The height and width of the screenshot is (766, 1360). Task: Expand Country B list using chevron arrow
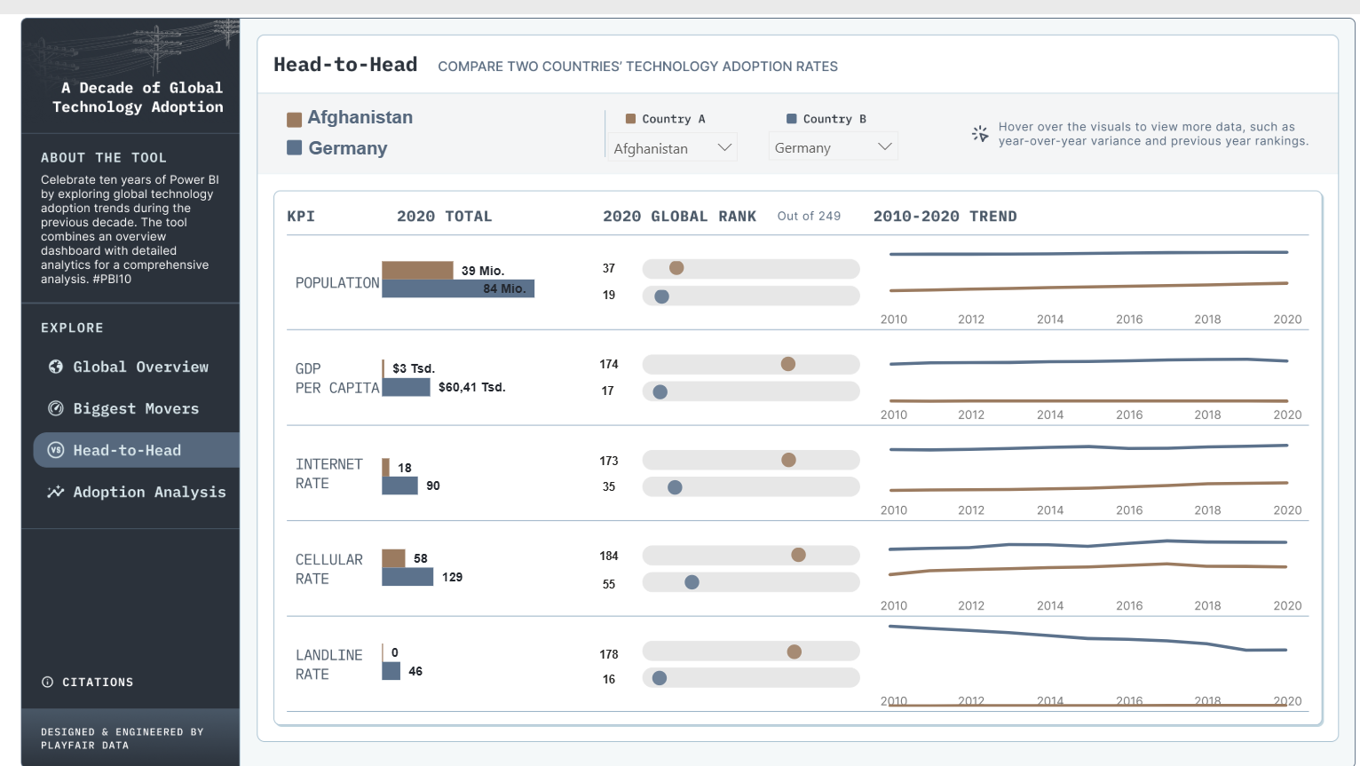coord(884,147)
